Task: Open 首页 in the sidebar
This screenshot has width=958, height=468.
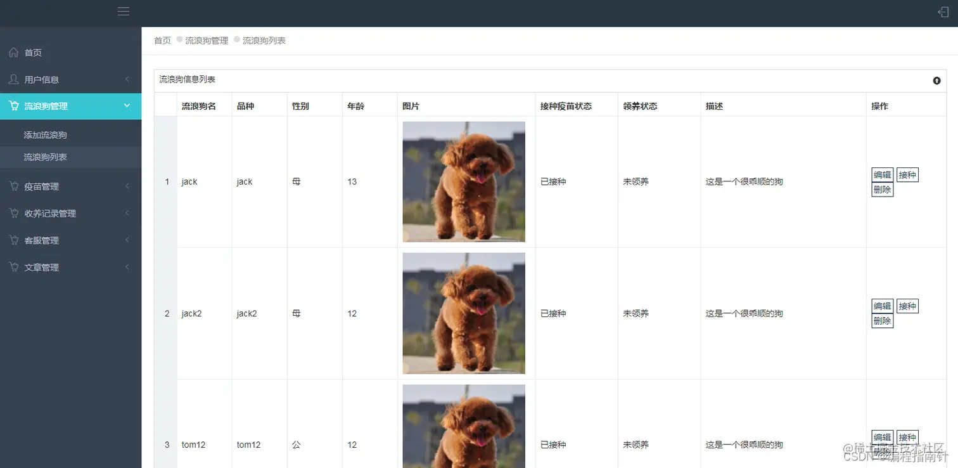Action: pos(70,53)
